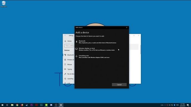Viewport: 191px width, 107px height.
Task: Open AutoPlay settings in the sidebar
Action: [69, 79]
